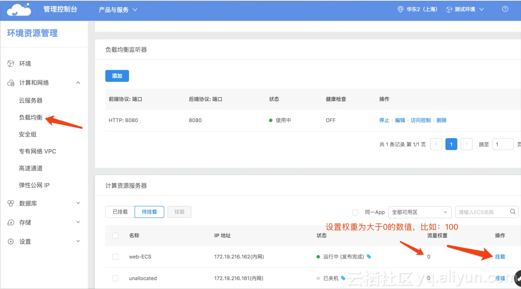Go to next page arrow
Image resolution: width=521 pixels, height=289 pixels.
[x=467, y=144]
